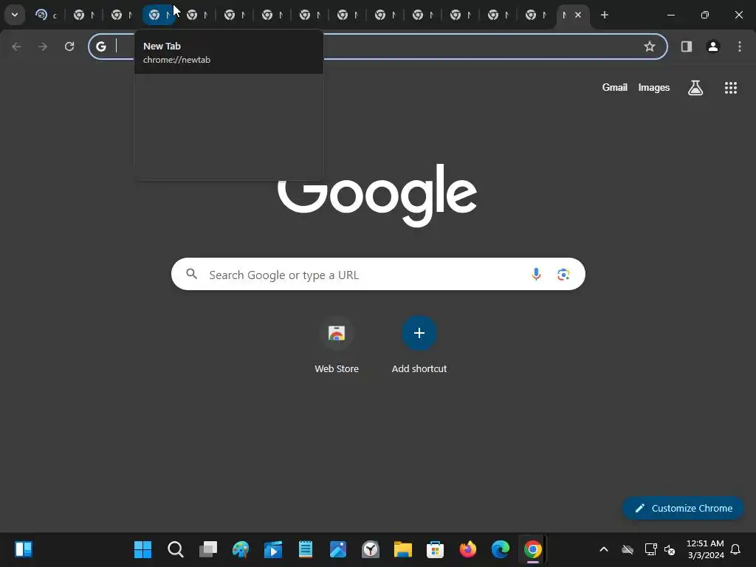Screen dimensions: 756x567
Task: Search by image with Google Lens icon
Action: click(x=563, y=275)
